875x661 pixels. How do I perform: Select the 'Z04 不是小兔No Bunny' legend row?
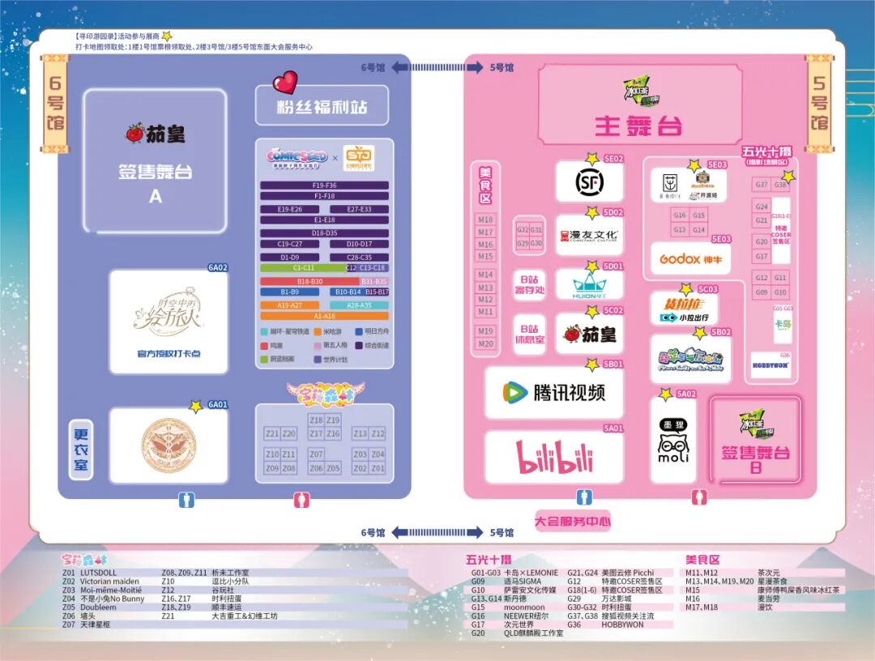103,599
